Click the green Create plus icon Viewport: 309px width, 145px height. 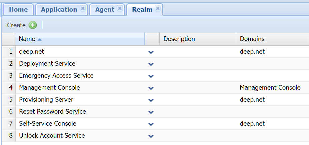click(x=32, y=25)
